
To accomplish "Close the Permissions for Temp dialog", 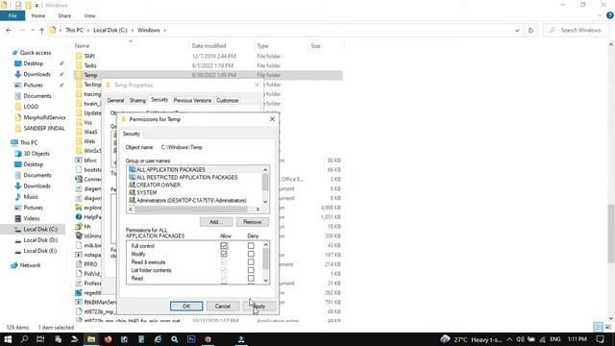I will (272, 119).
